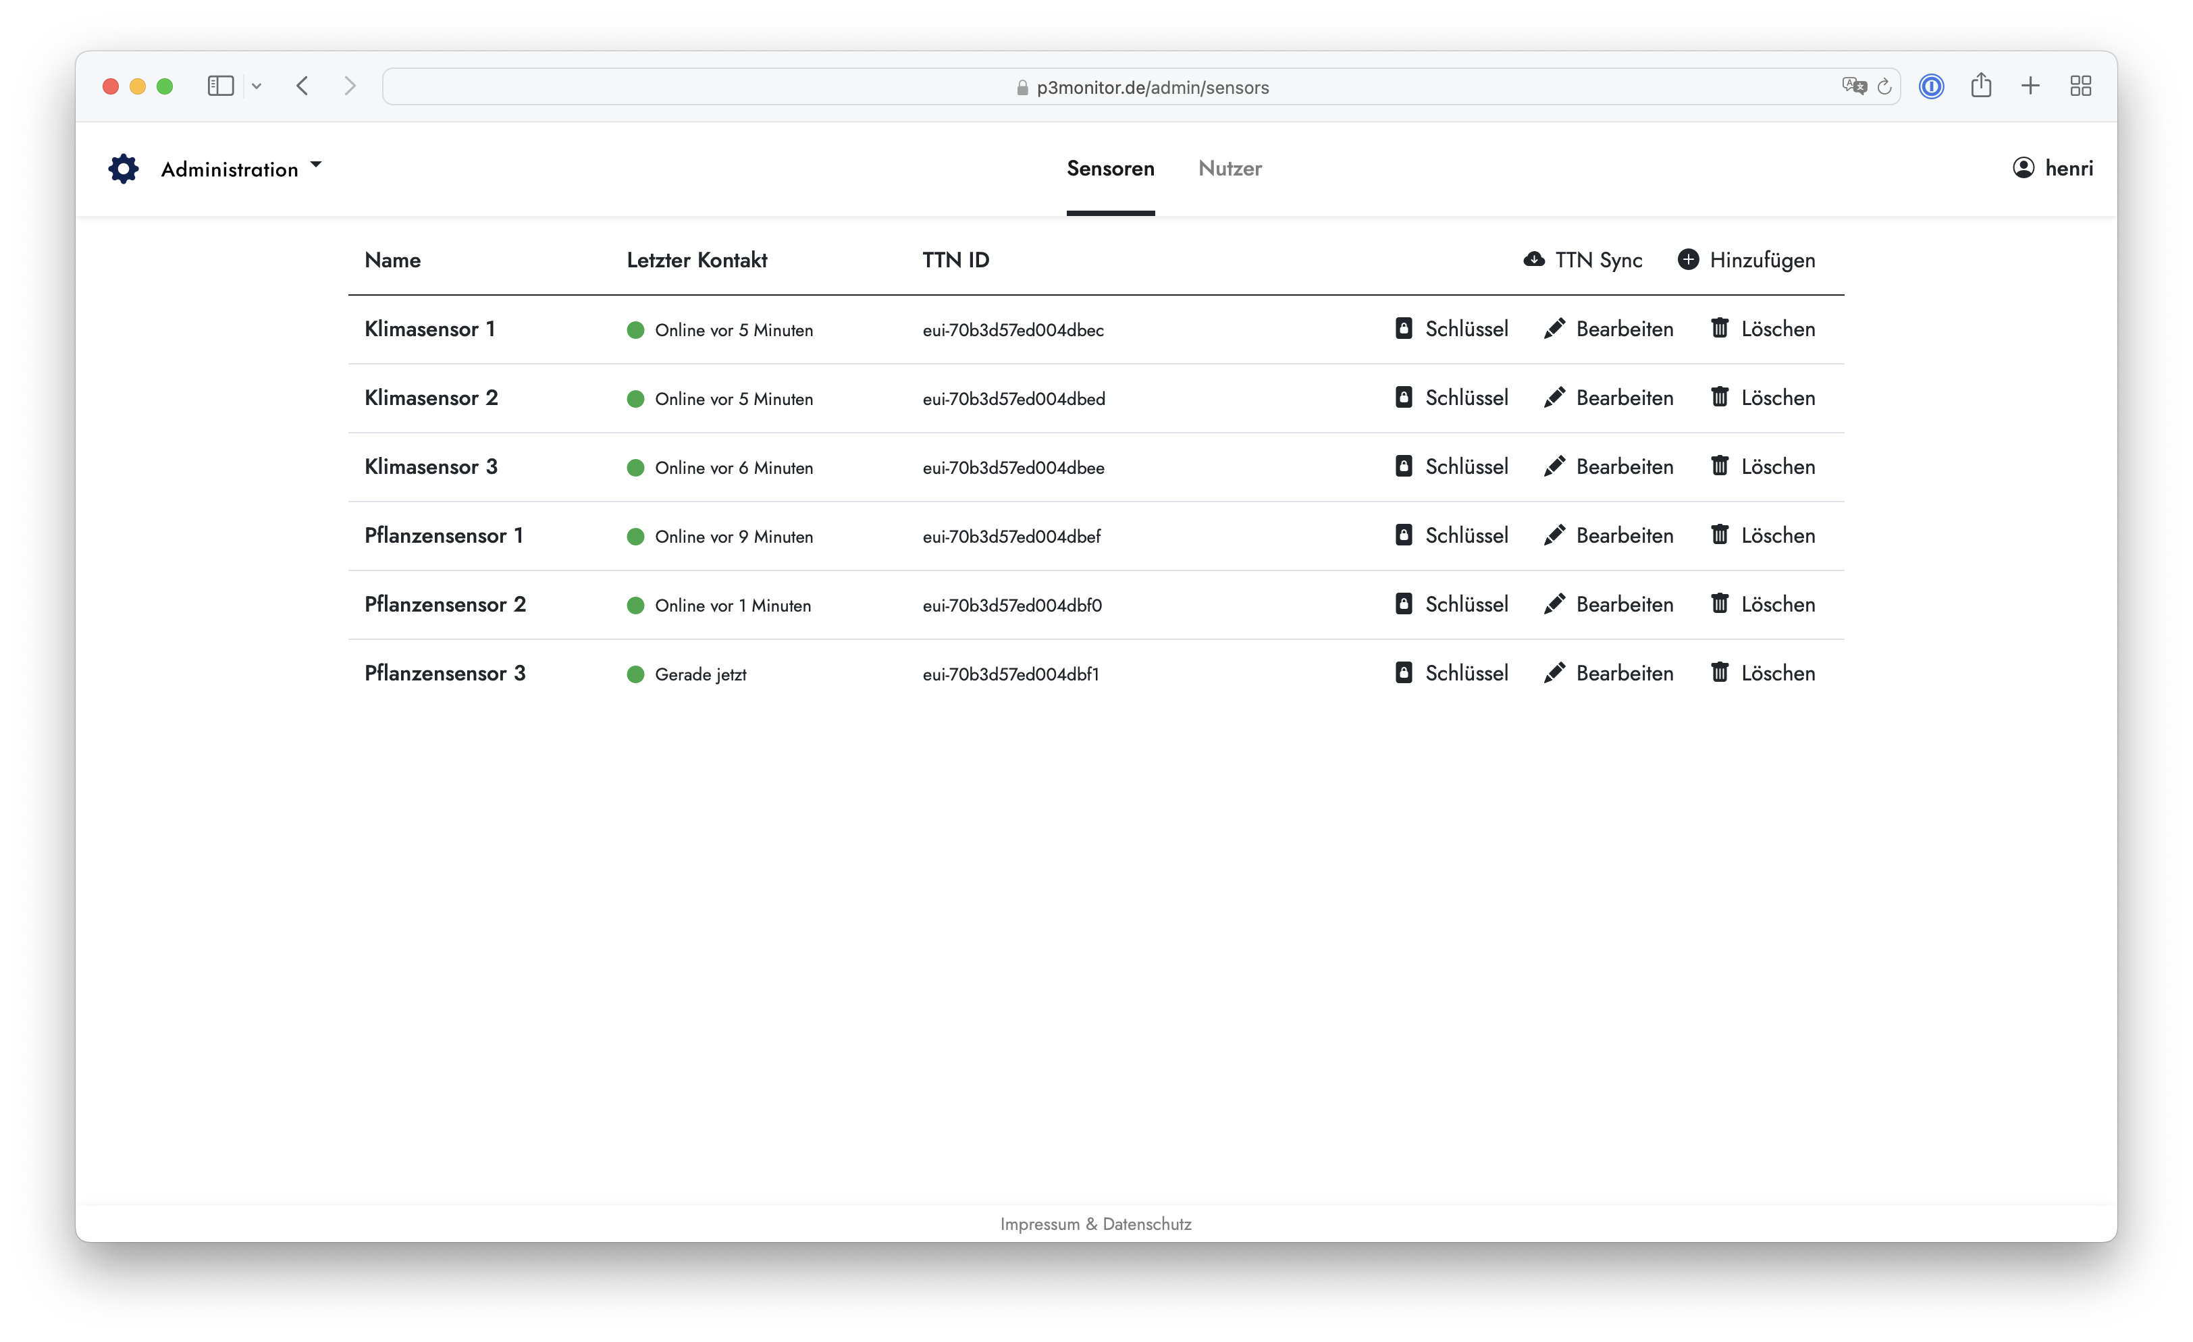This screenshot has height=1342, width=2193.
Task: Click pencil Bearbeiten icon for Klimasensor 2
Action: point(1554,397)
